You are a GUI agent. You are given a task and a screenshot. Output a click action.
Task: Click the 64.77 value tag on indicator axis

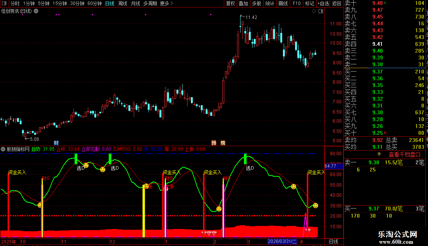pyautogui.click(x=334, y=166)
